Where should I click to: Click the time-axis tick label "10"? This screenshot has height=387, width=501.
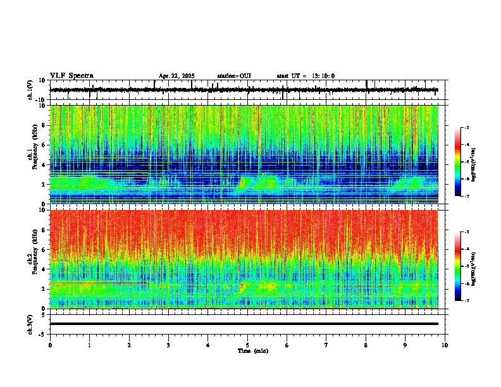[445, 345]
